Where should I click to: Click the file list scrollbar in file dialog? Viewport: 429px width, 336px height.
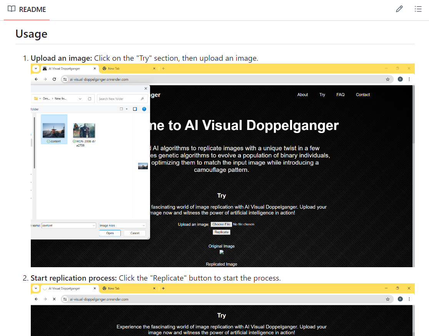35,142
